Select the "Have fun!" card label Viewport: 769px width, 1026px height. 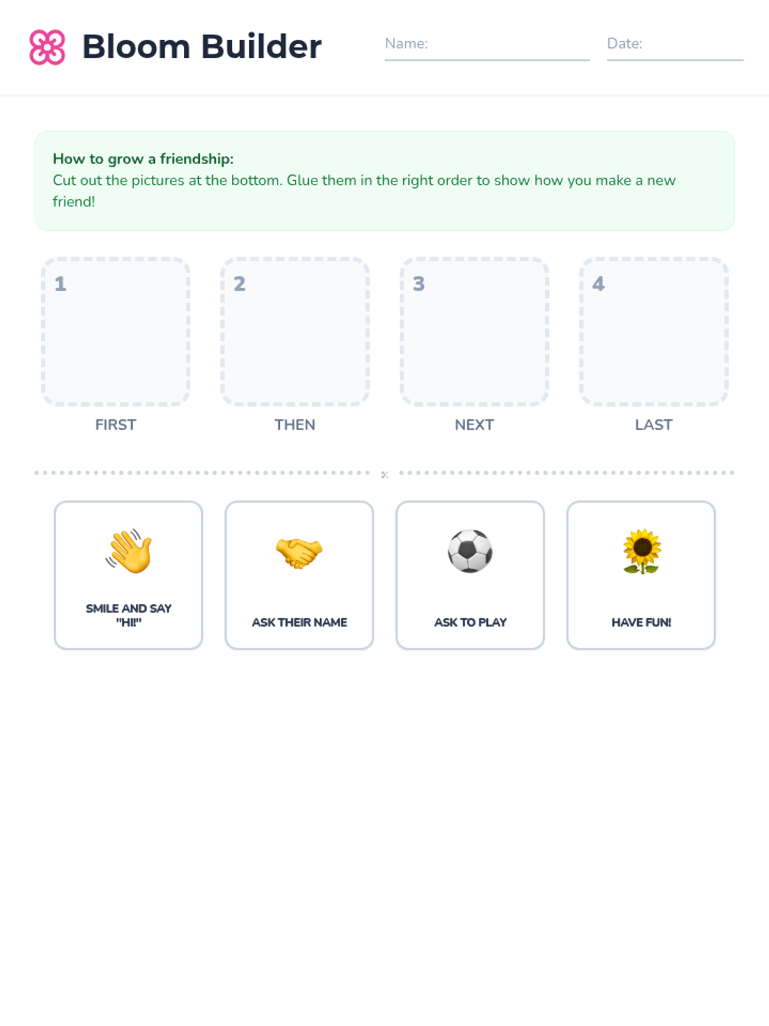641,622
